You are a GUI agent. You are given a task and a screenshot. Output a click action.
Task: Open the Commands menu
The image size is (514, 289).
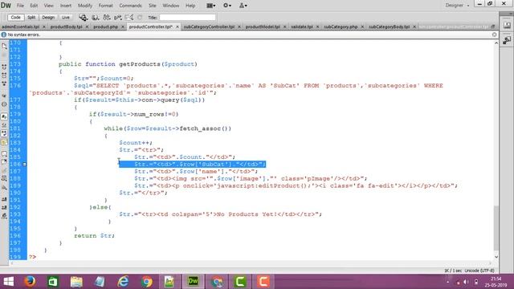tap(130, 6)
